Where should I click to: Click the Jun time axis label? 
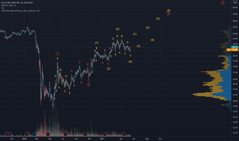[134, 139]
